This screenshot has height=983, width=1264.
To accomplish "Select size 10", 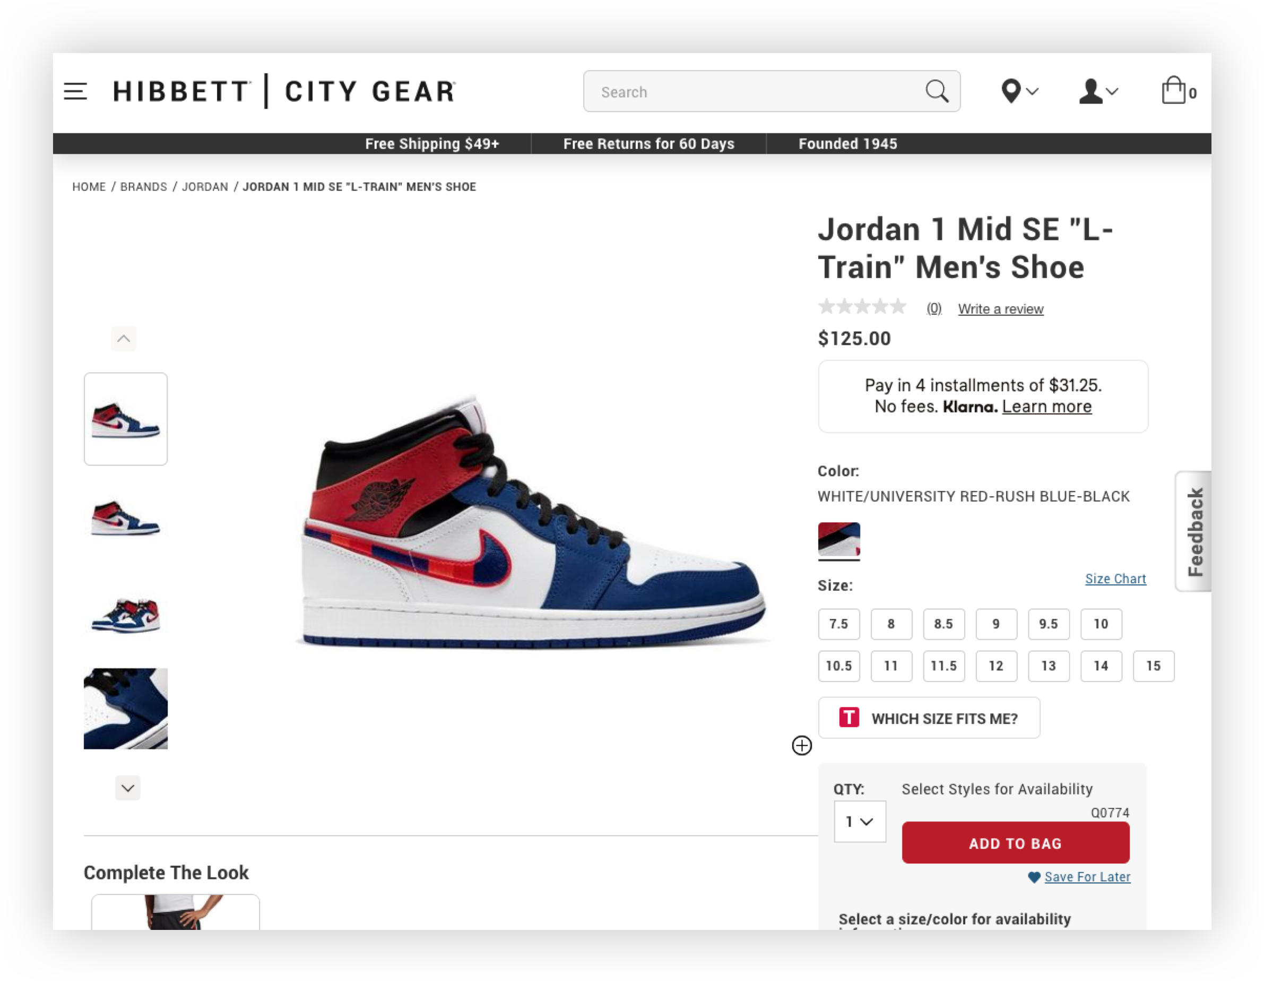I will 1101,624.
